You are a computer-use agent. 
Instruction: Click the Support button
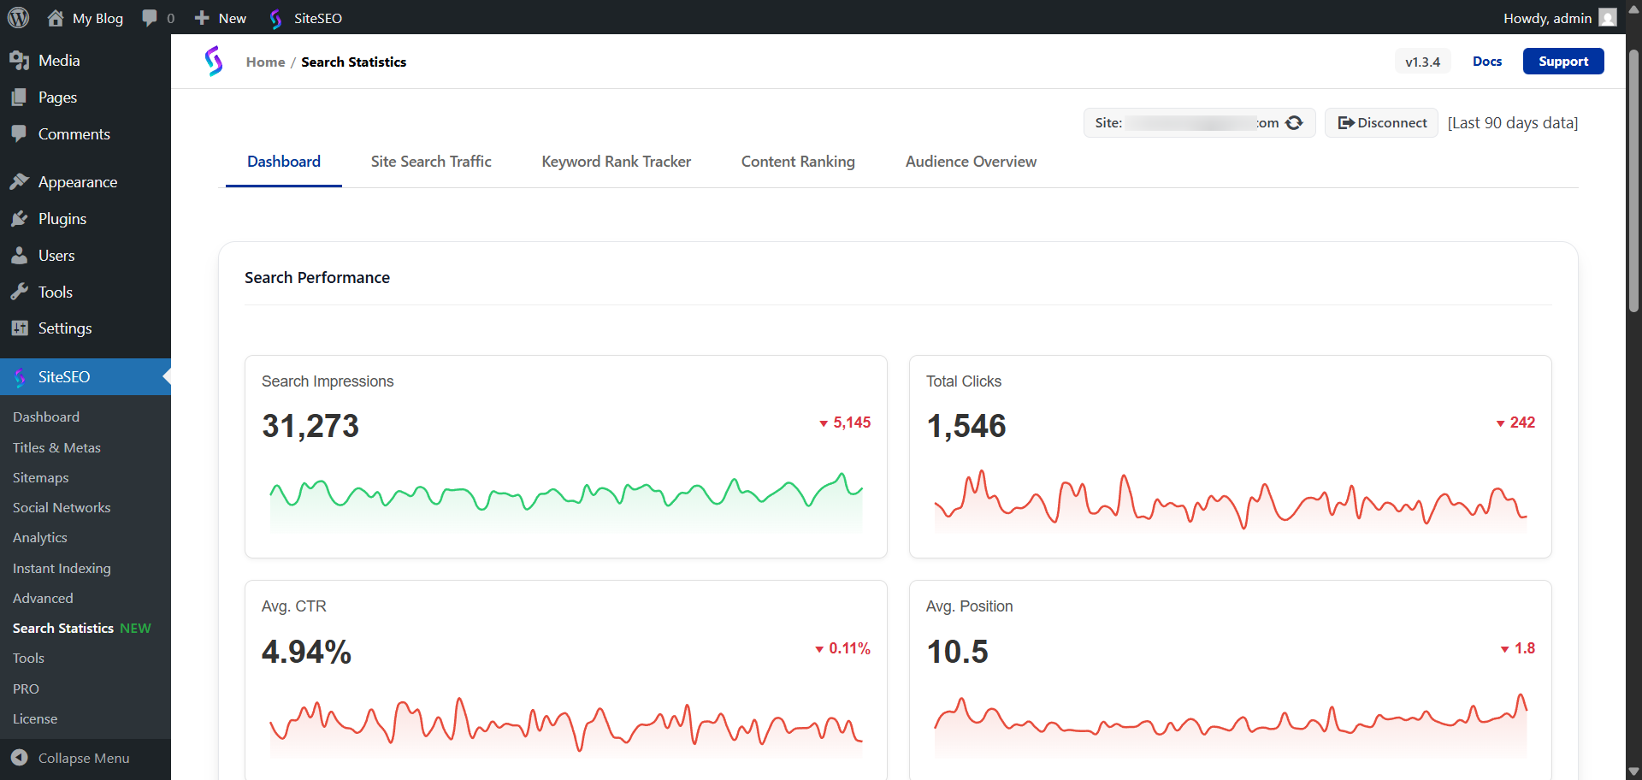[x=1563, y=61]
